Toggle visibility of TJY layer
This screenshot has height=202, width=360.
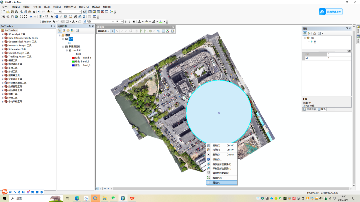point(67,39)
